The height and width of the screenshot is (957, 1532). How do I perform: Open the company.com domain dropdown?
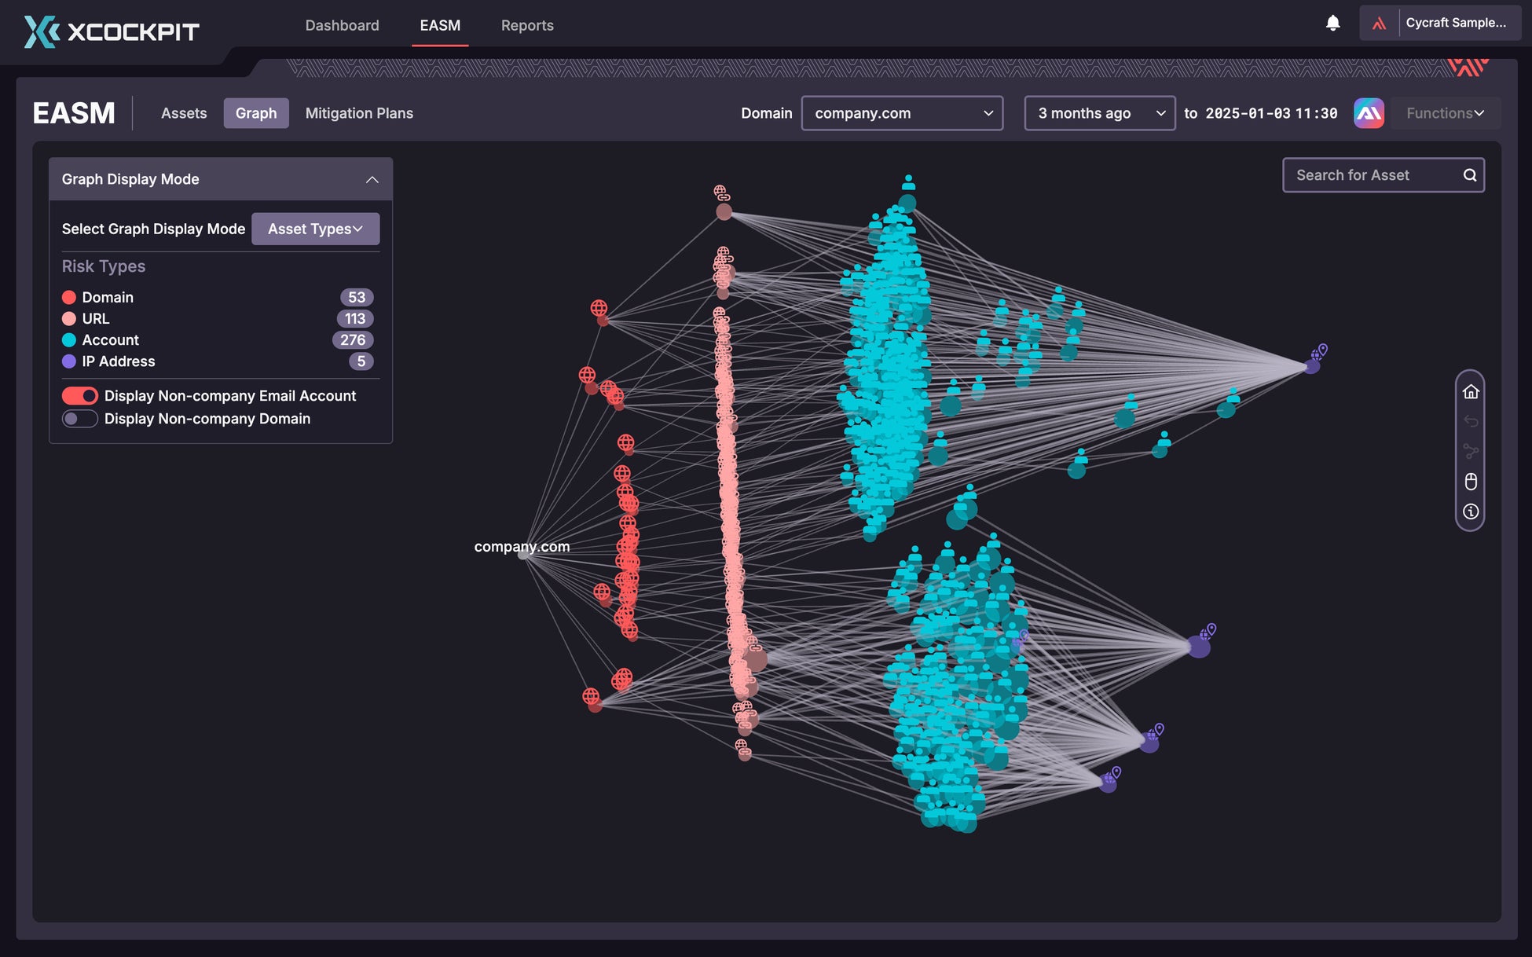click(x=902, y=113)
